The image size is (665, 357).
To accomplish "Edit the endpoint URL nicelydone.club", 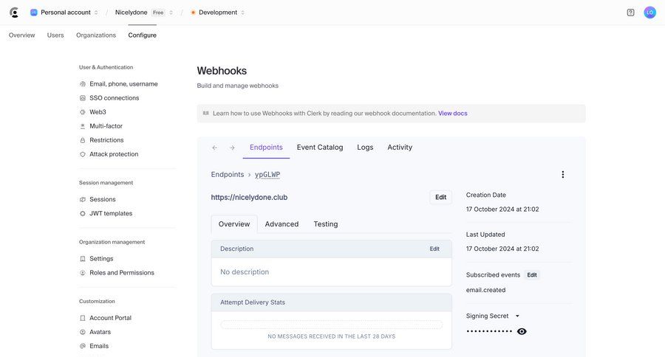I will click(440, 198).
